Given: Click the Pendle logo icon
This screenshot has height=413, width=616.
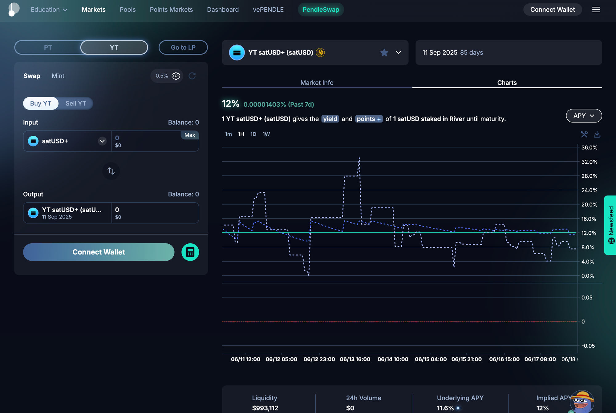Looking at the screenshot, I should click(x=14, y=10).
